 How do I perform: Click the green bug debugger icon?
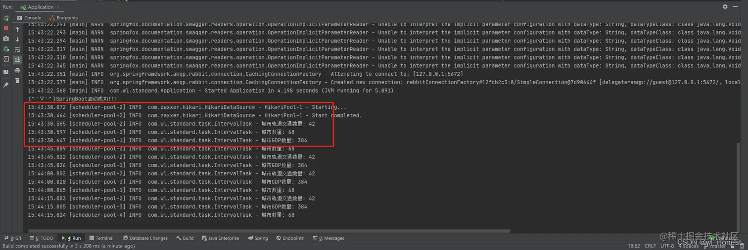pyautogui.click(x=6, y=49)
